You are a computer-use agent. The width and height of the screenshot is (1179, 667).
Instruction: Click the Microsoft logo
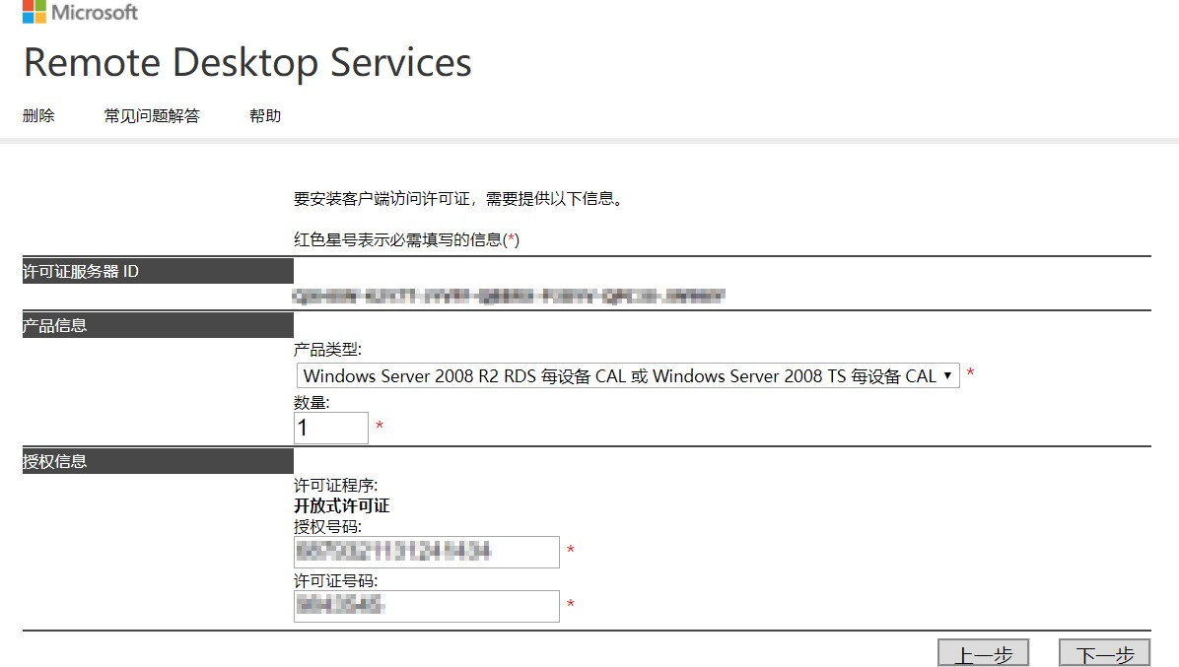tap(81, 11)
